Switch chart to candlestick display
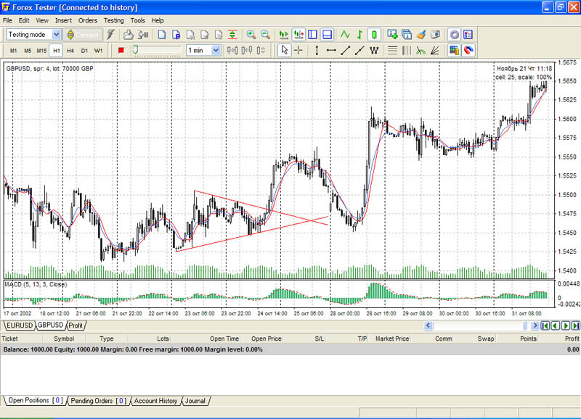This screenshot has height=419, width=581. [x=374, y=34]
